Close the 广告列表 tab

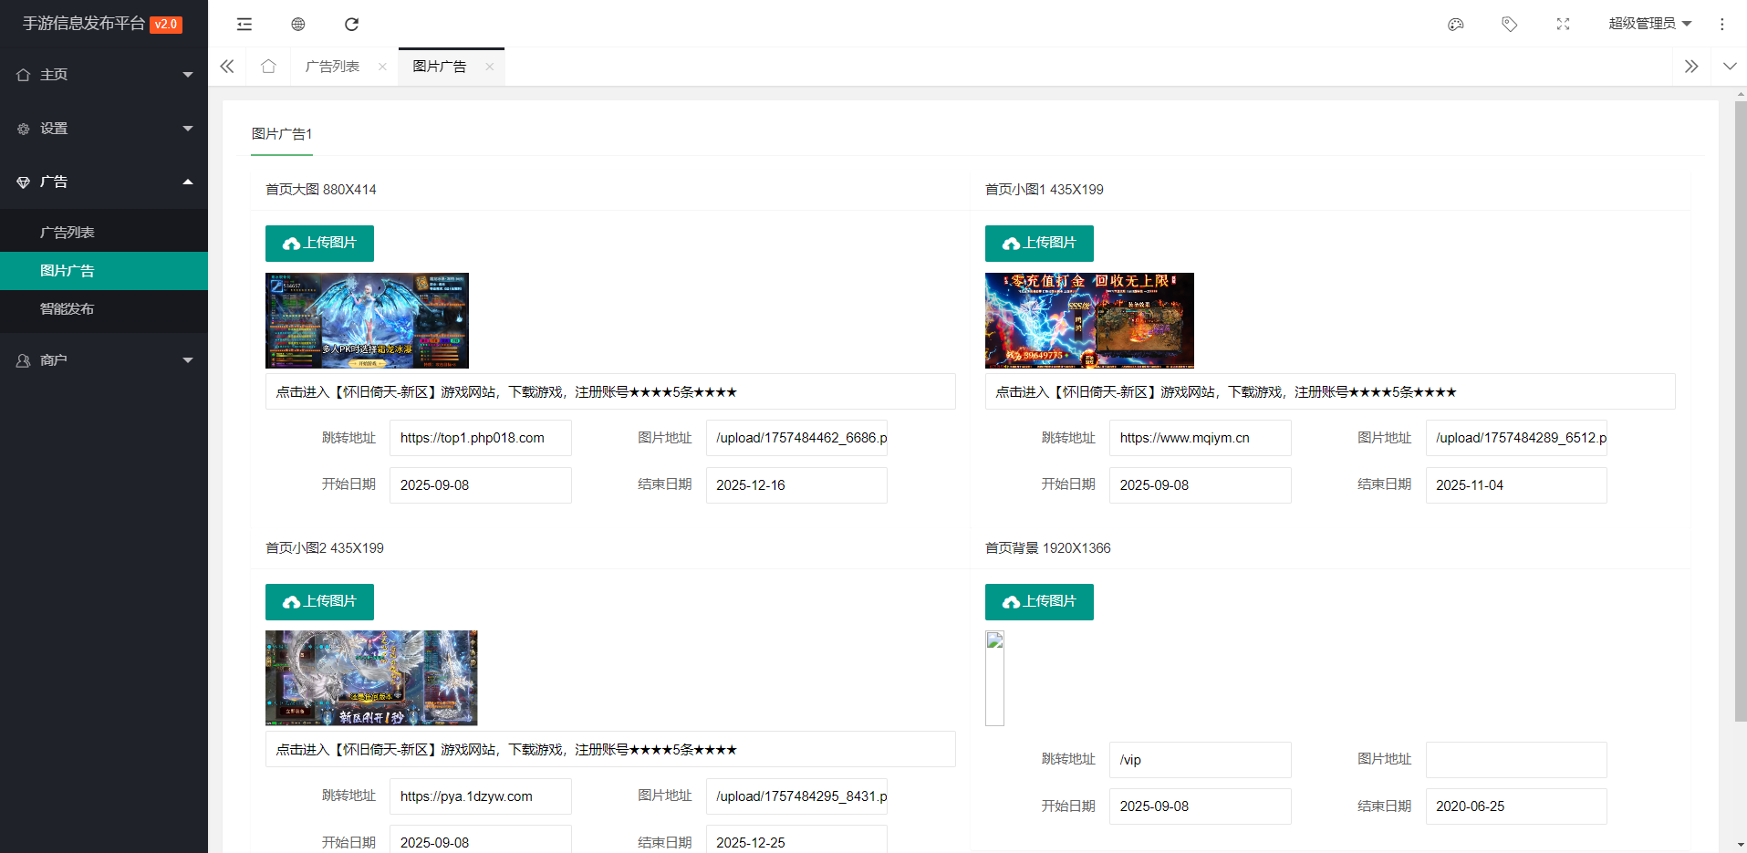pyautogui.click(x=382, y=67)
